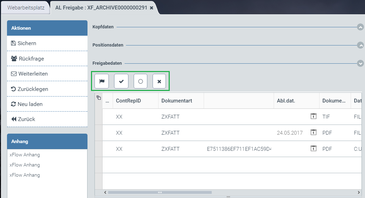365x198 pixels.
Task: Switch to the Webarbeitsplatz tab
Action: [26, 8]
